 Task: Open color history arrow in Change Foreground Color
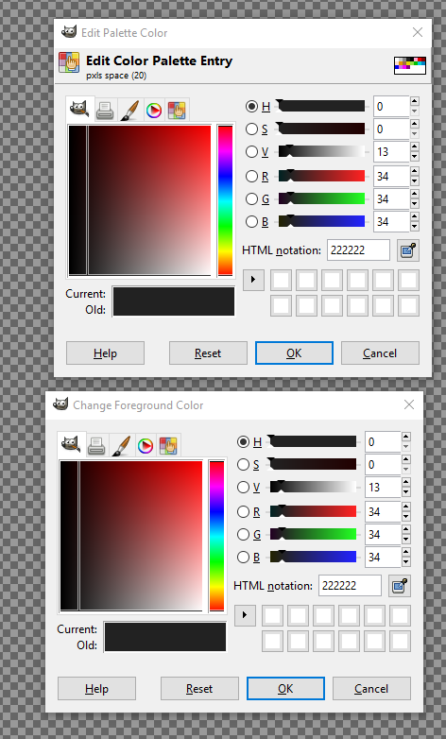[245, 615]
